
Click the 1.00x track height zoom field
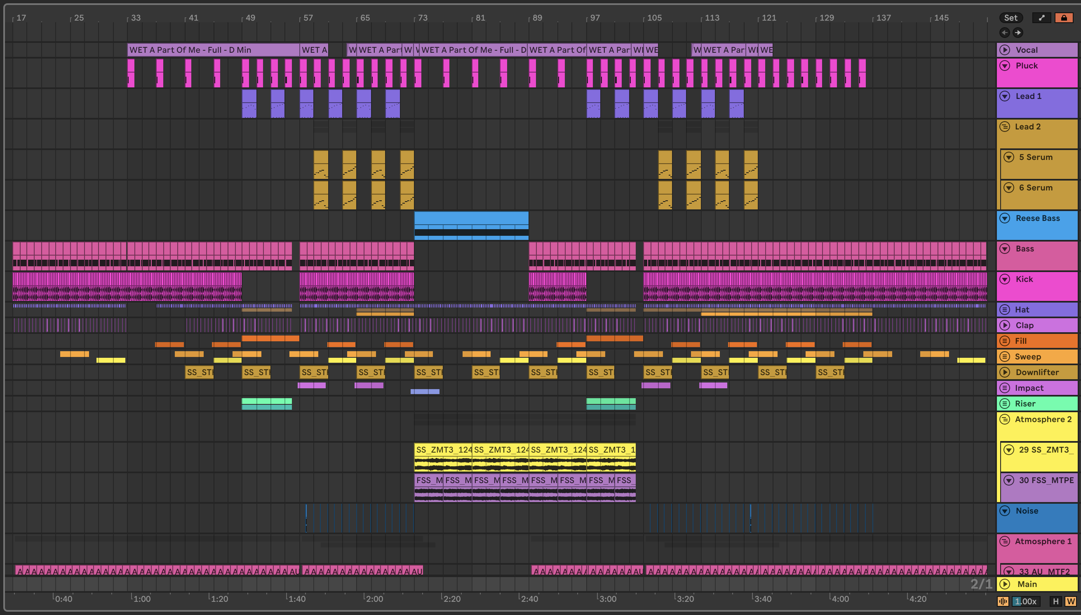(x=1026, y=601)
